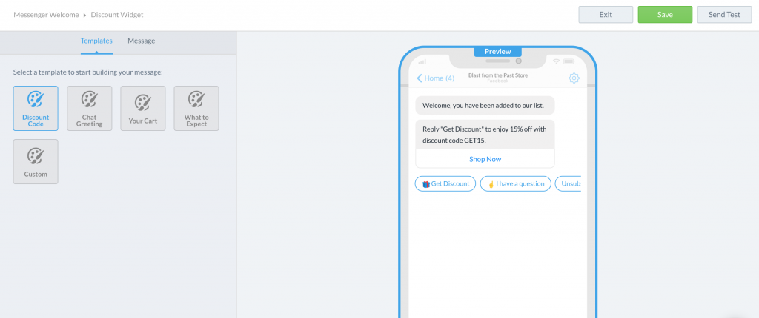759x318 pixels.
Task: Click the Blast from the Past Store title
Action: [x=498, y=75]
